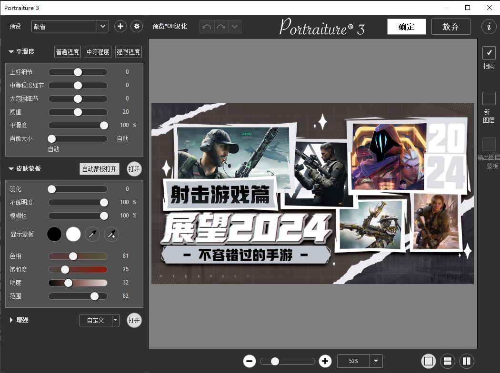Click the 自动蒙板打开 button
500x373 pixels.
click(99, 169)
